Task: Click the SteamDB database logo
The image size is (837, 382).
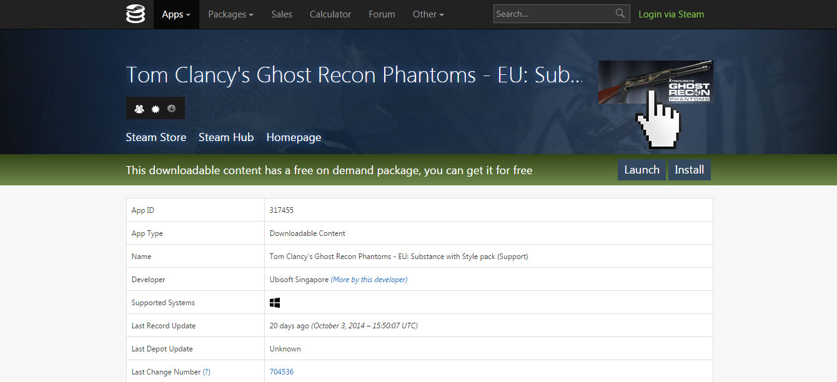Action: coord(136,14)
